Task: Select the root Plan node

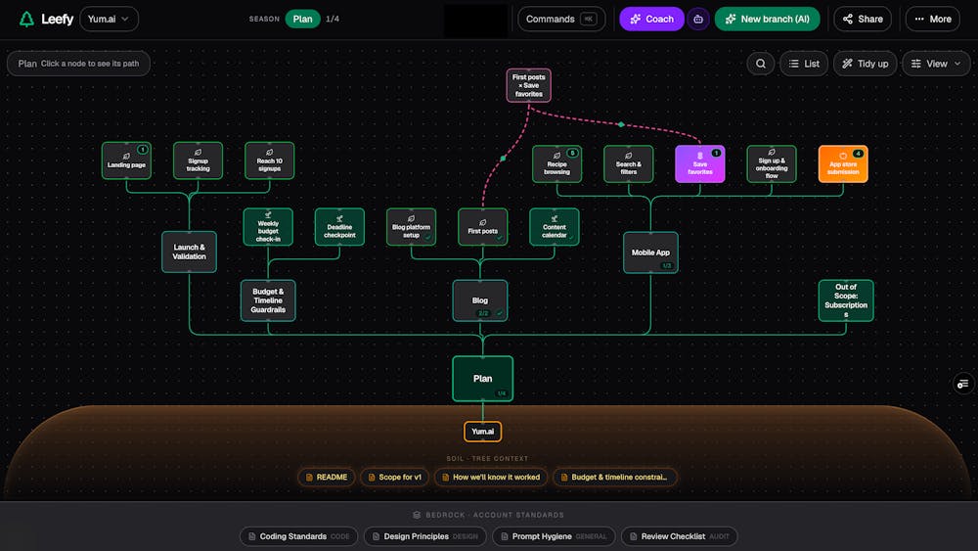Action: pyautogui.click(x=483, y=379)
